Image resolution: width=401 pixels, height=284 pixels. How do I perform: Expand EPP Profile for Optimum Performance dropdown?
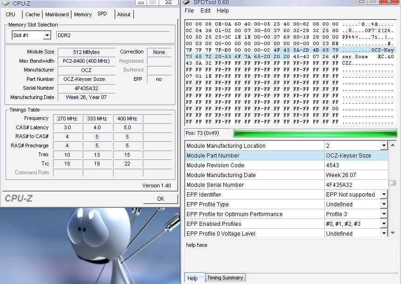(384, 214)
